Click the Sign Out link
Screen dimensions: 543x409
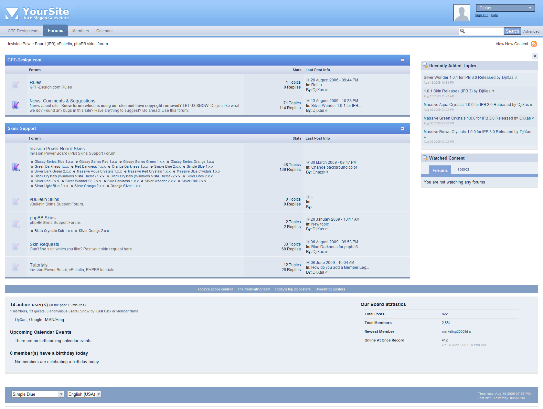(x=481, y=15)
